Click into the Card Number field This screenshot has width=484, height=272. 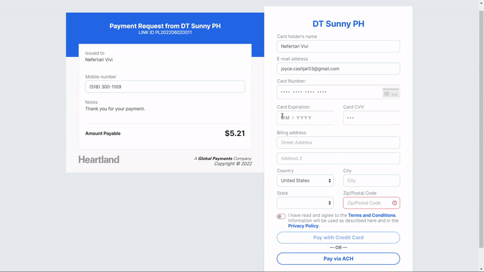[327, 92]
